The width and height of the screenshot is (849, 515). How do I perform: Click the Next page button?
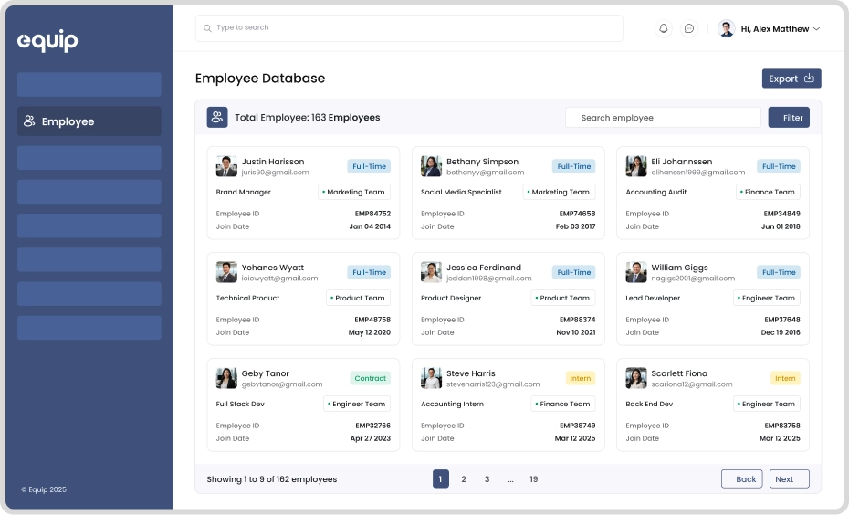[789, 479]
